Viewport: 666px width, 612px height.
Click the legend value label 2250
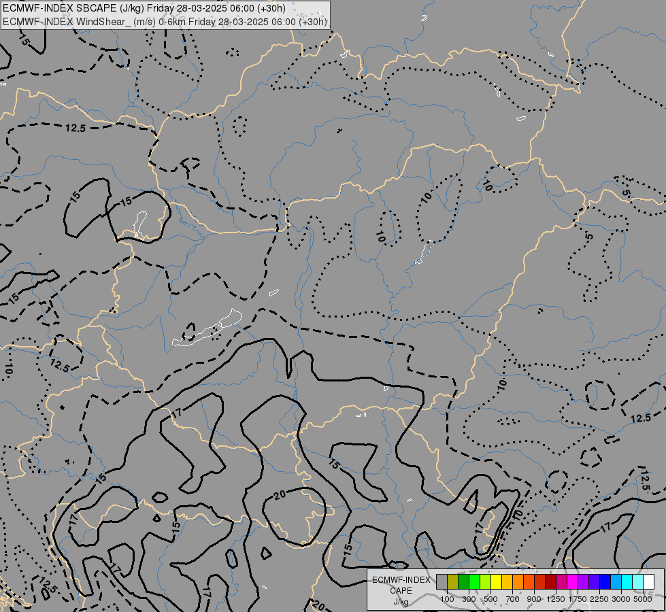coord(599,599)
